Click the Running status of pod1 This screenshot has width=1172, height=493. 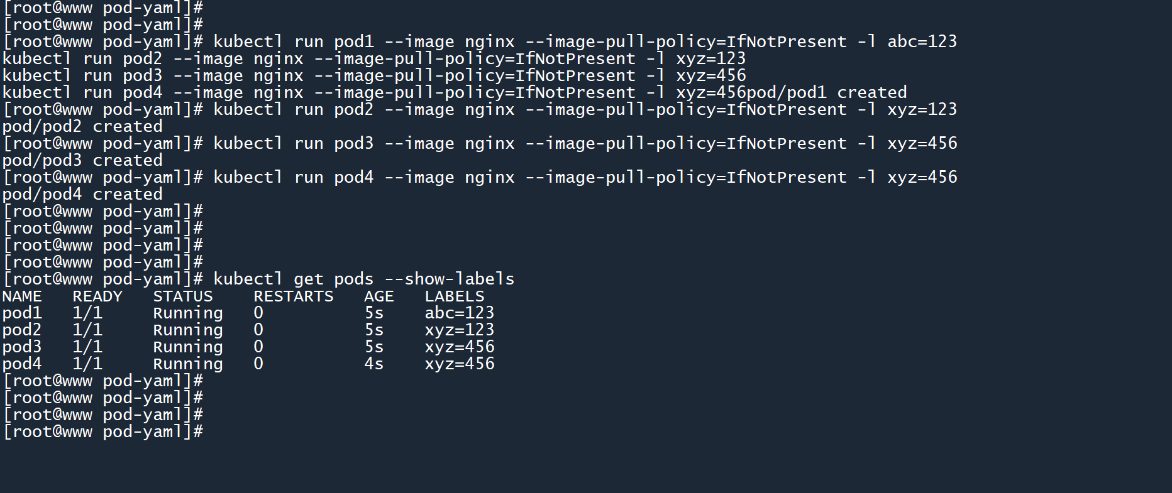tap(188, 313)
